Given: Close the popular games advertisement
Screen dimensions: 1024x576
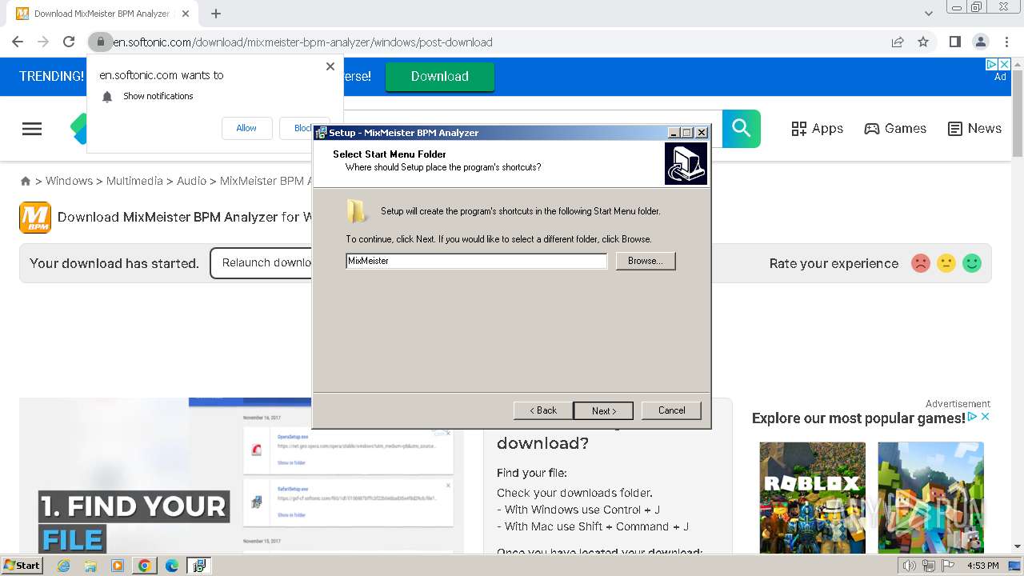Looking at the screenshot, I should [986, 417].
